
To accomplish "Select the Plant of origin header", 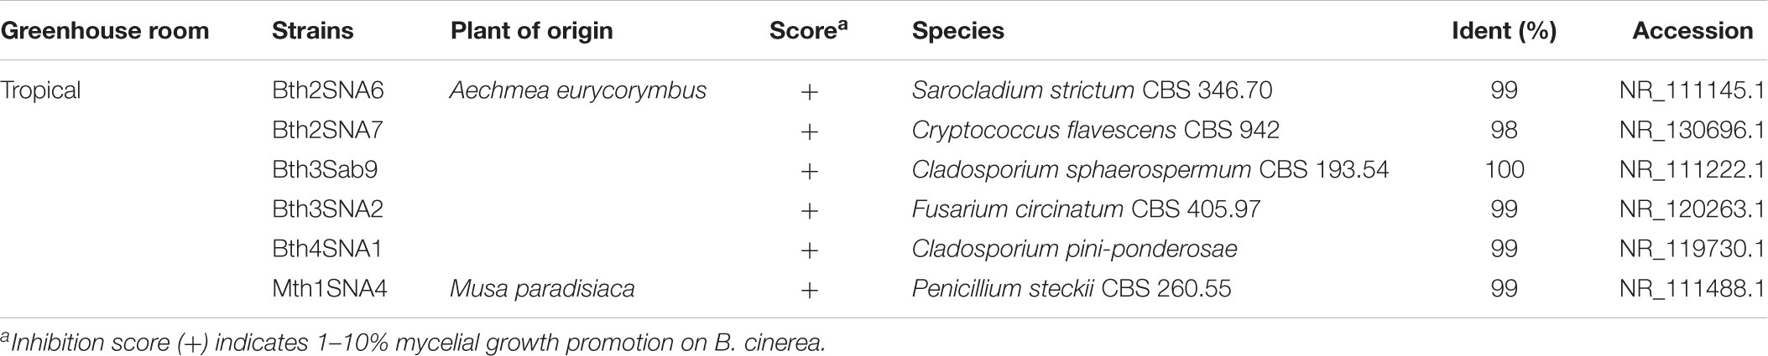I will (532, 31).
